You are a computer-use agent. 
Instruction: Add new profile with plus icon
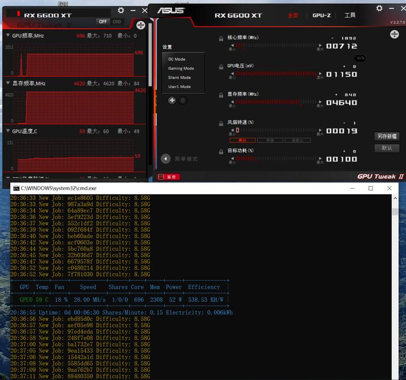(172, 100)
